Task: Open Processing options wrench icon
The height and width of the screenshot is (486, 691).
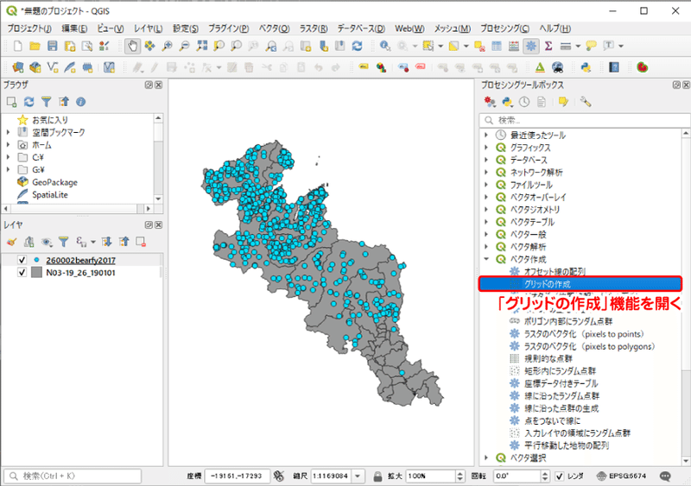Action: [586, 102]
